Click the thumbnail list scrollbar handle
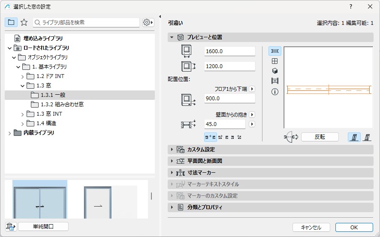The width and height of the screenshot is (380, 237). pos(151,196)
